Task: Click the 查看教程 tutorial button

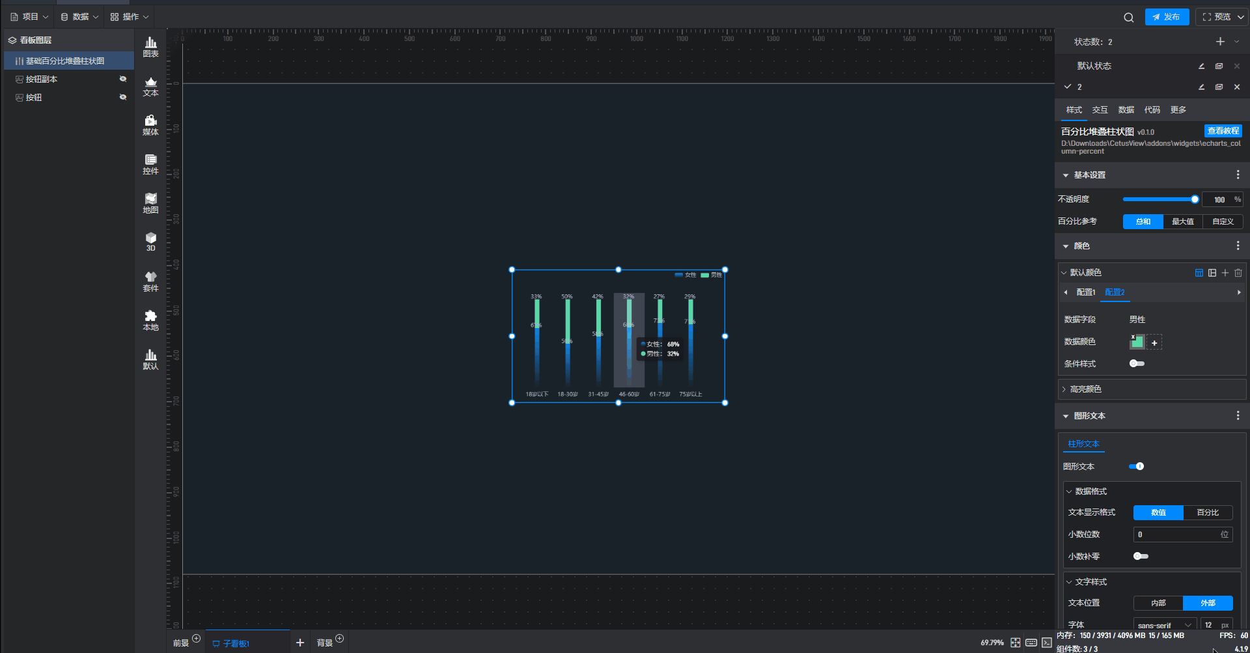Action: [1223, 131]
